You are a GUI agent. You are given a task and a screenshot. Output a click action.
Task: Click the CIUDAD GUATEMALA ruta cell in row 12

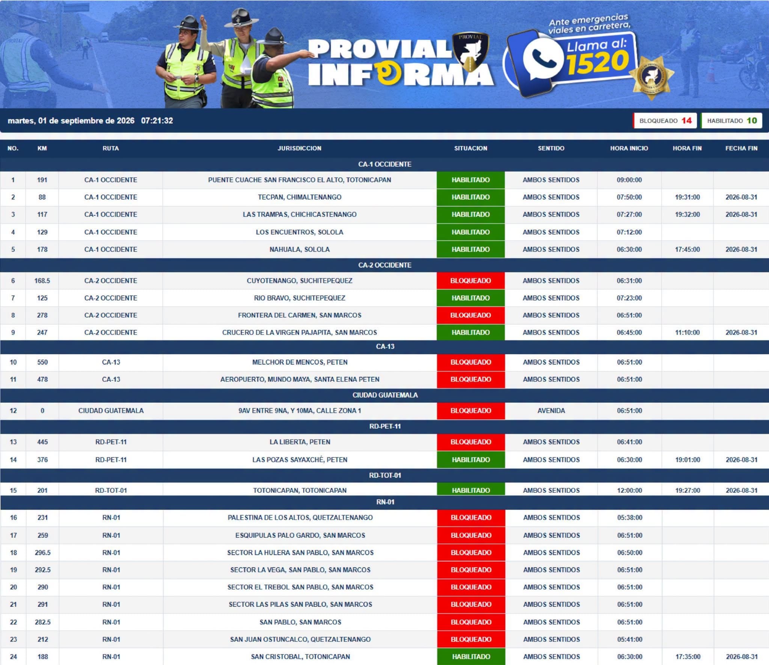(111, 411)
